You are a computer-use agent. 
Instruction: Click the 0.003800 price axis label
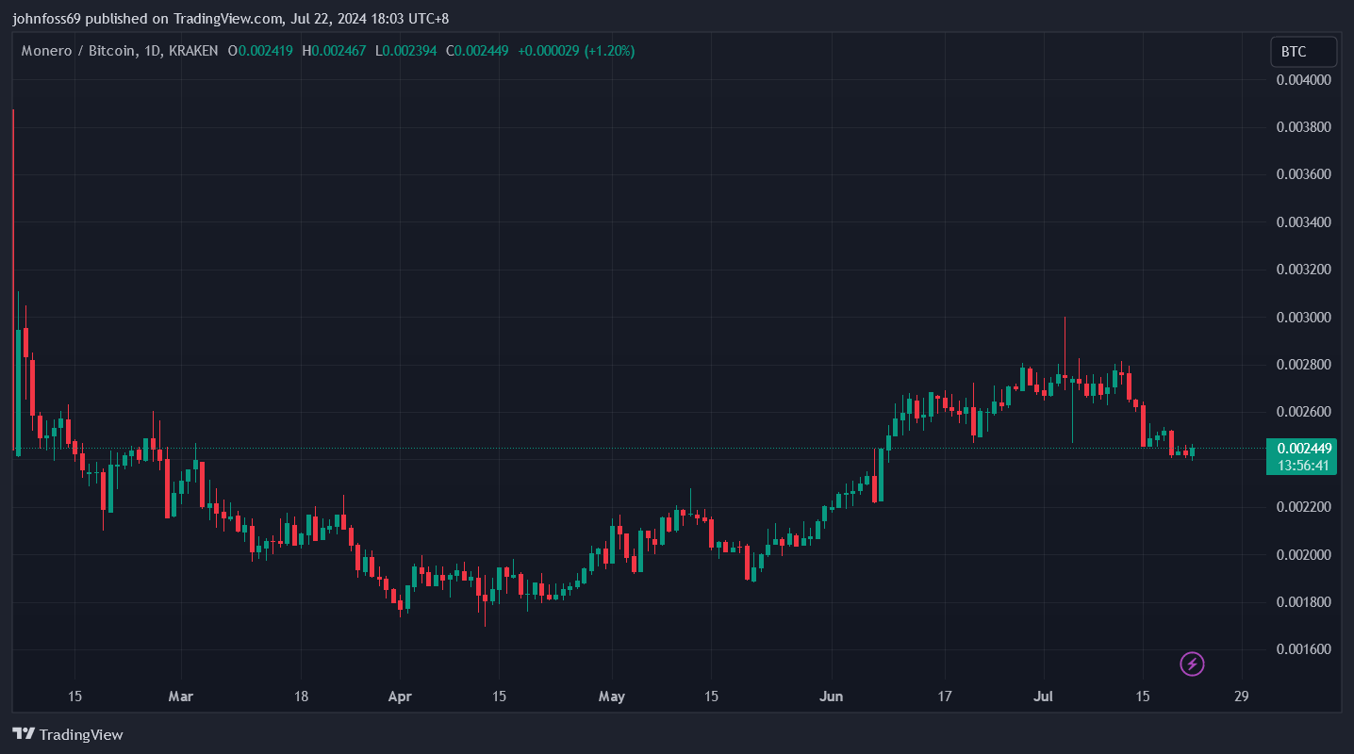pyautogui.click(x=1304, y=127)
